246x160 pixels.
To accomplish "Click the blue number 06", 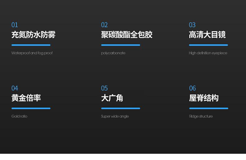I will tap(192, 88).
